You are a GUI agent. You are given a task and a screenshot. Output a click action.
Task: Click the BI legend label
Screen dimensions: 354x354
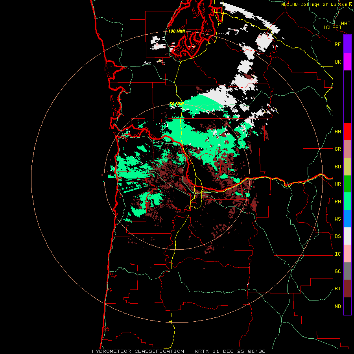(337, 289)
